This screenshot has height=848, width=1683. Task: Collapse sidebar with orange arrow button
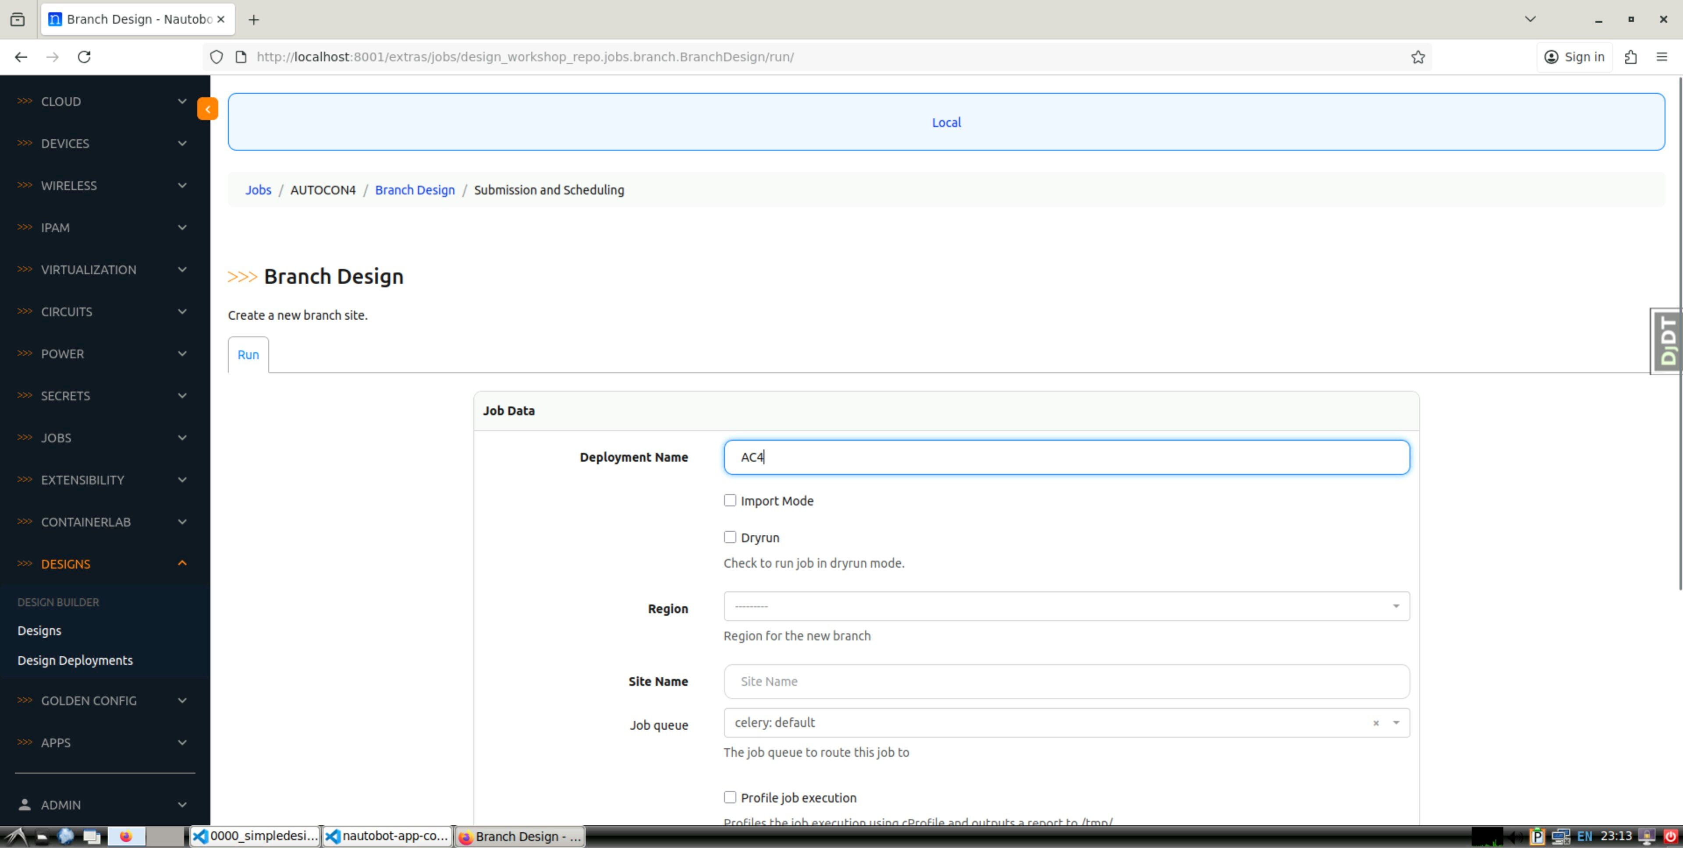[207, 109]
